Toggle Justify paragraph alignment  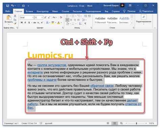pos(78,20)
